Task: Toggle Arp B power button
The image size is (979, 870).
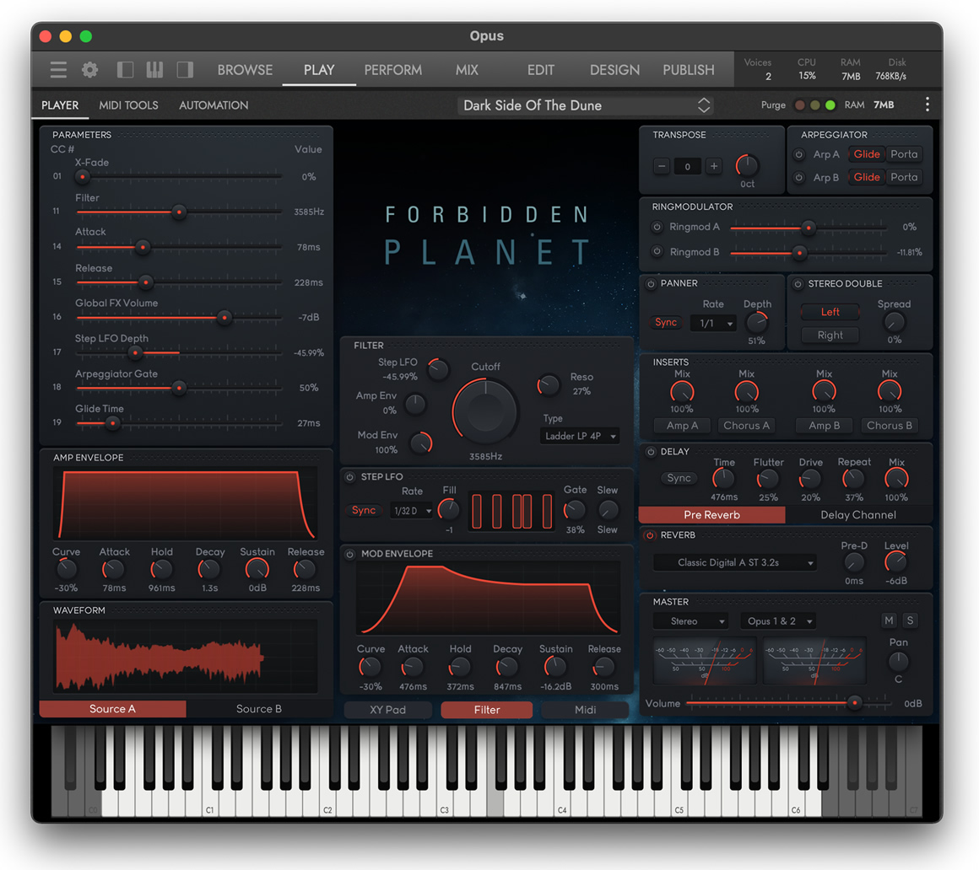Action: 798,177
